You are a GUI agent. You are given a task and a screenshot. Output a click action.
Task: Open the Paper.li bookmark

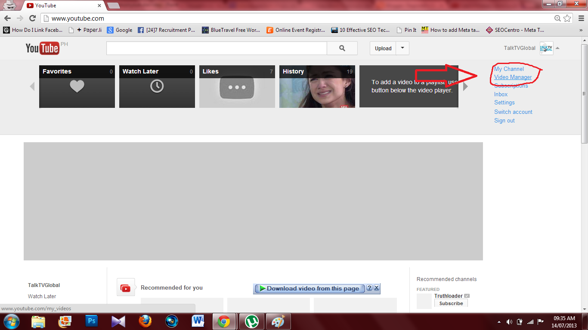[x=85, y=30]
